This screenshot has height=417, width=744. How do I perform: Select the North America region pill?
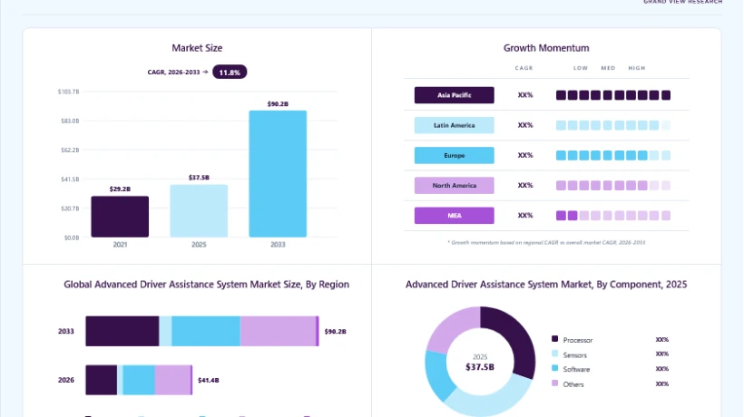click(454, 185)
